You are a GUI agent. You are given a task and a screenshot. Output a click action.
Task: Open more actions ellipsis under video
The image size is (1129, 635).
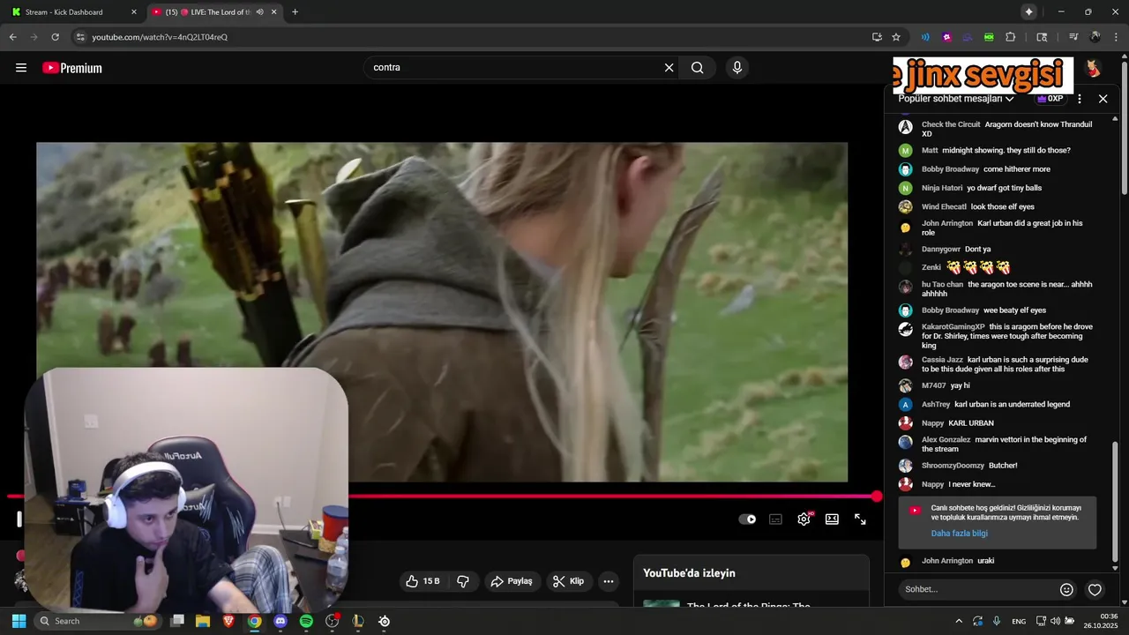tap(608, 581)
